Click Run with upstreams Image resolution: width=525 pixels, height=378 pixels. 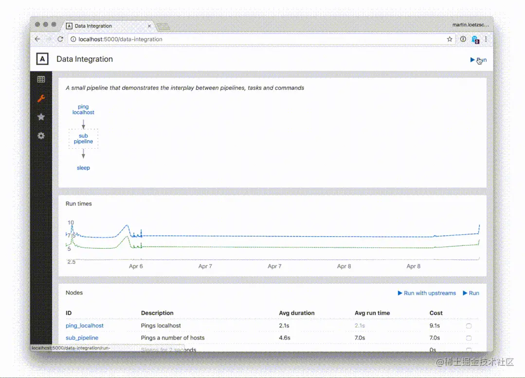[x=427, y=293]
